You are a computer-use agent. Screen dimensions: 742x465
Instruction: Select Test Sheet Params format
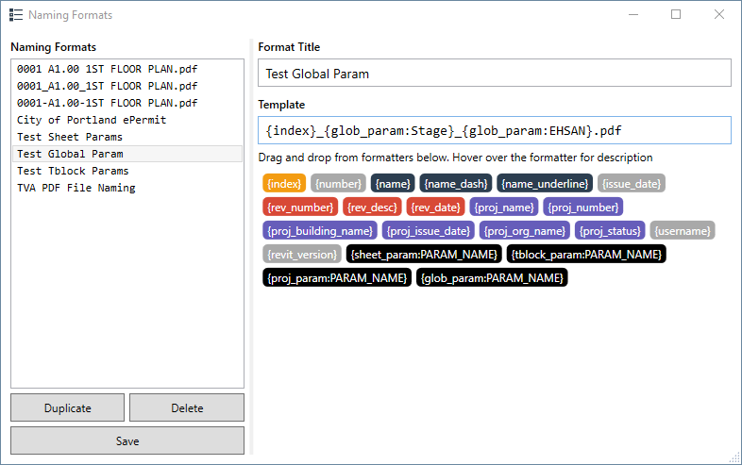click(x=127, y=137)
